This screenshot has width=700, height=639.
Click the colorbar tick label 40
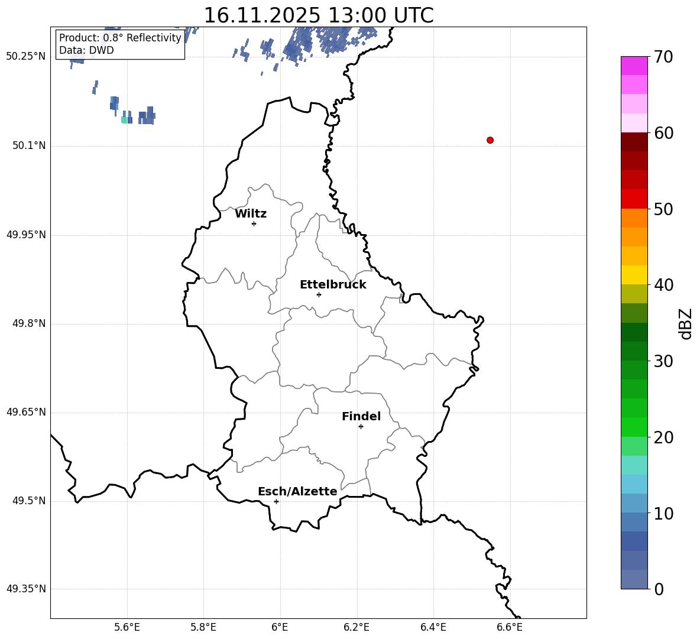pos(664,285)
